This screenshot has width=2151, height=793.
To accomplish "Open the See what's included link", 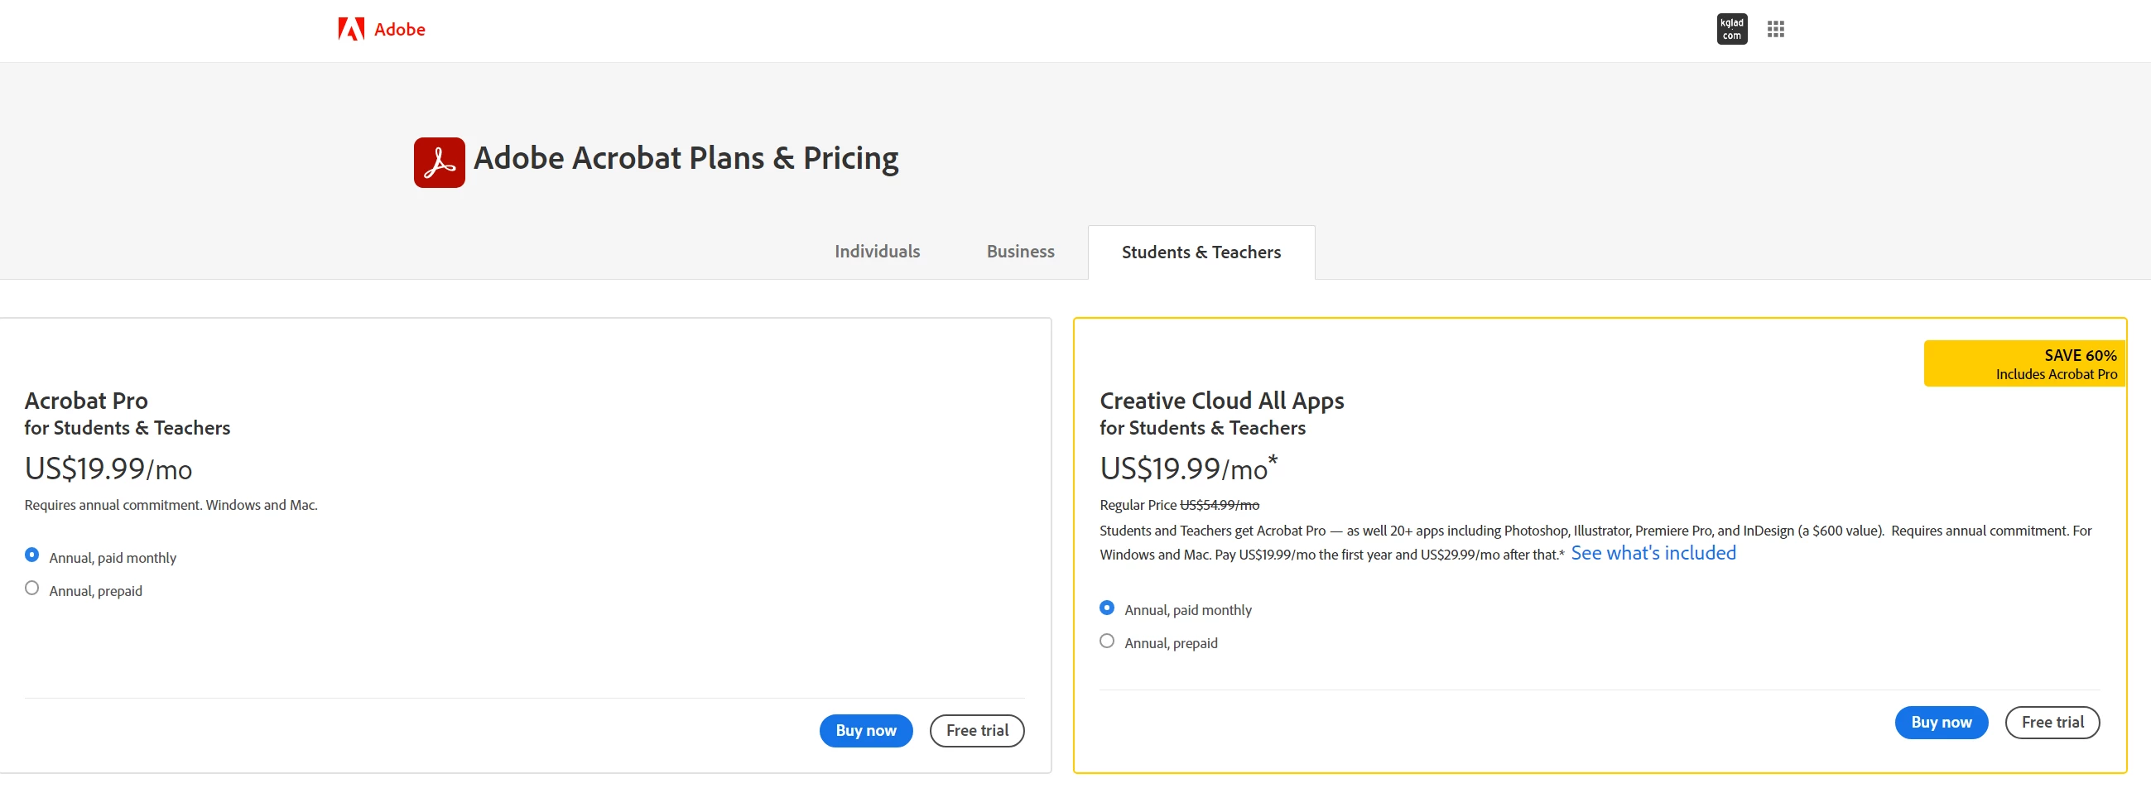I will 1653,553.
